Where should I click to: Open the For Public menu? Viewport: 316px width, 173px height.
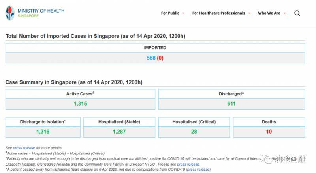tap(170, 13)
